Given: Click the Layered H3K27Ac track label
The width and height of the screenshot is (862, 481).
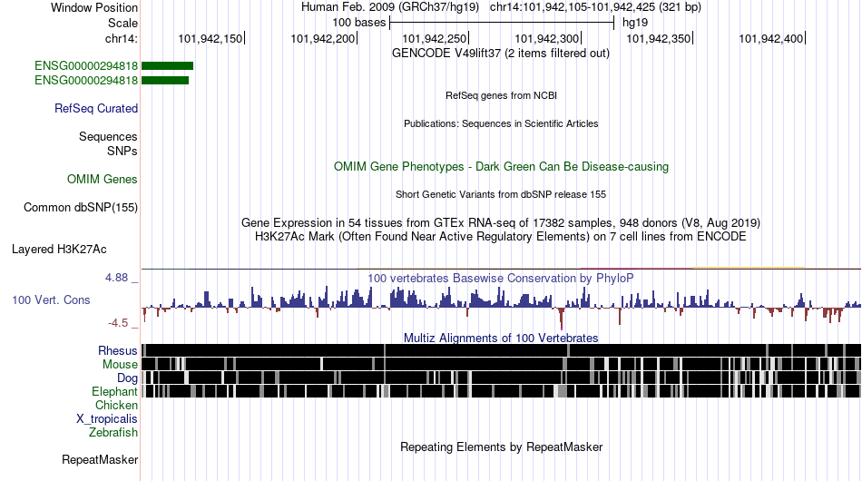Looking at the screenshot, I should click(59, 249).
